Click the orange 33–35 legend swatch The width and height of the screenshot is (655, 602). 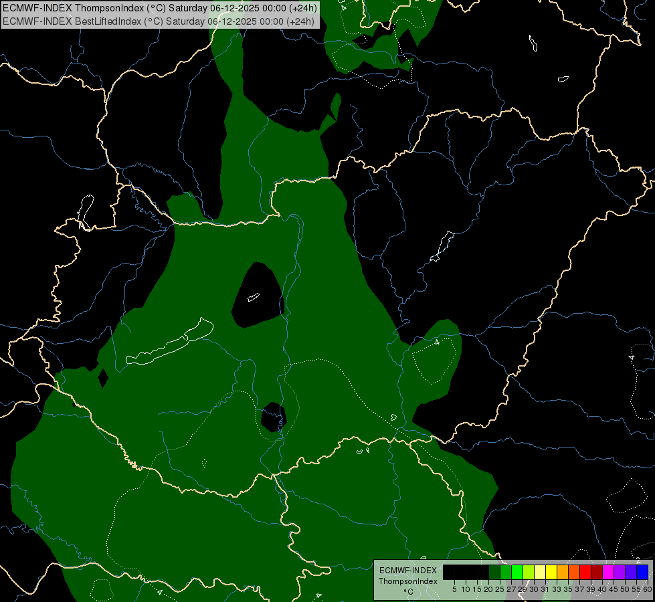(x=563, y=573)
